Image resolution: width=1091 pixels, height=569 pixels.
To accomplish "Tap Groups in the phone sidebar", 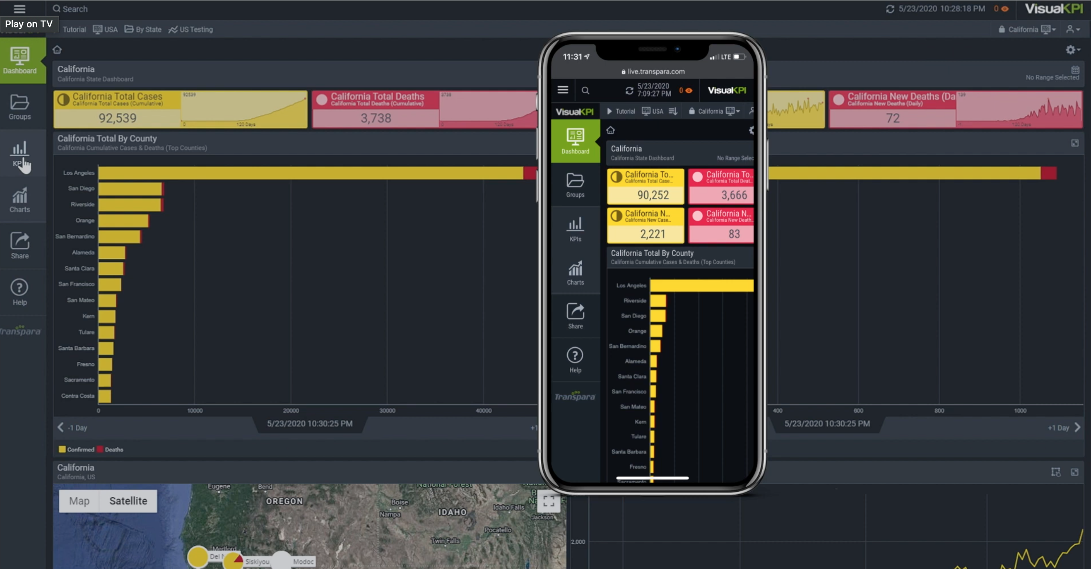I will coord(575,185).
